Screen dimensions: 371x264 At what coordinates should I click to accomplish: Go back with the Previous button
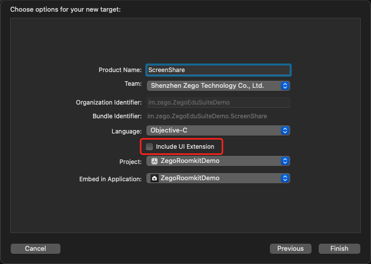[290, 249]
